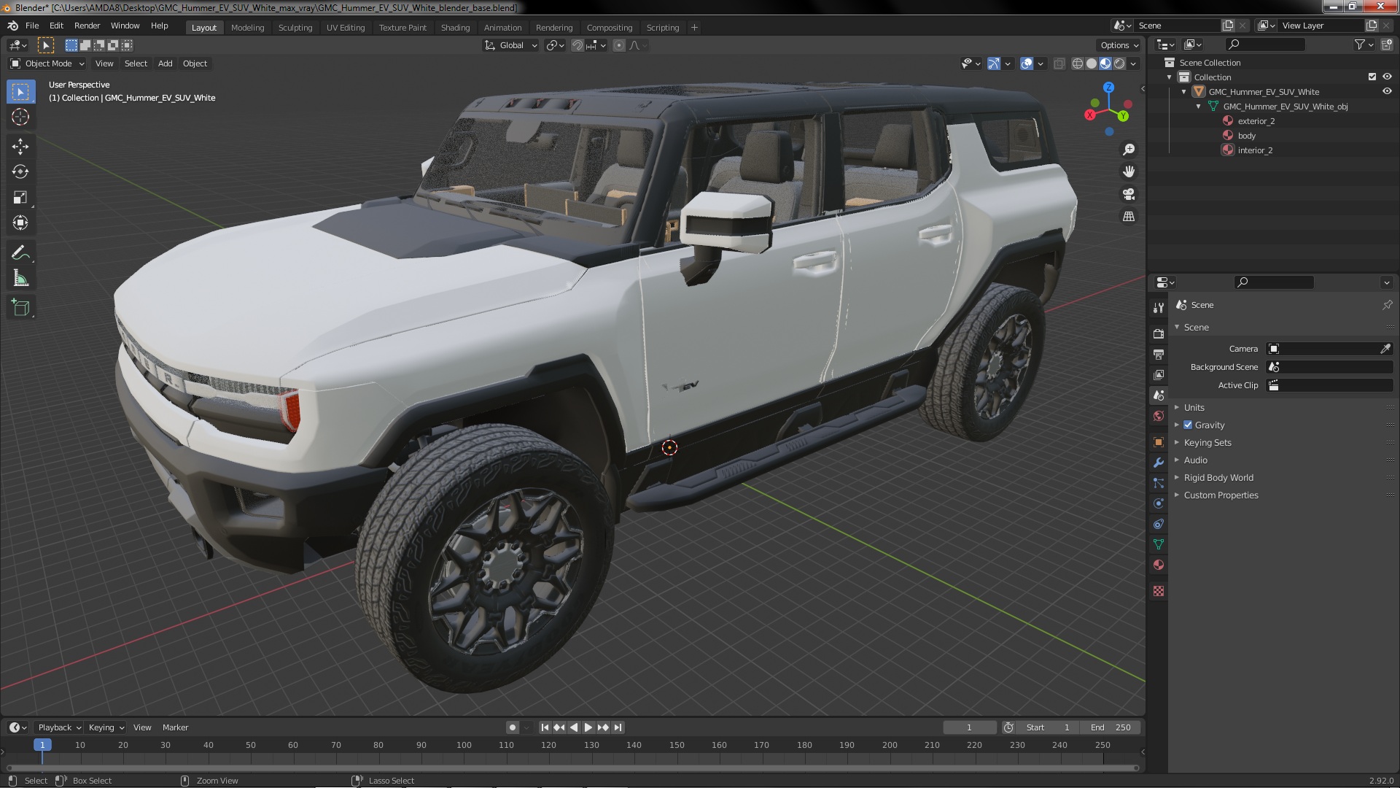Click the Camera field in Scene panel
1400x788 pixels.
tap(1329, 349)
